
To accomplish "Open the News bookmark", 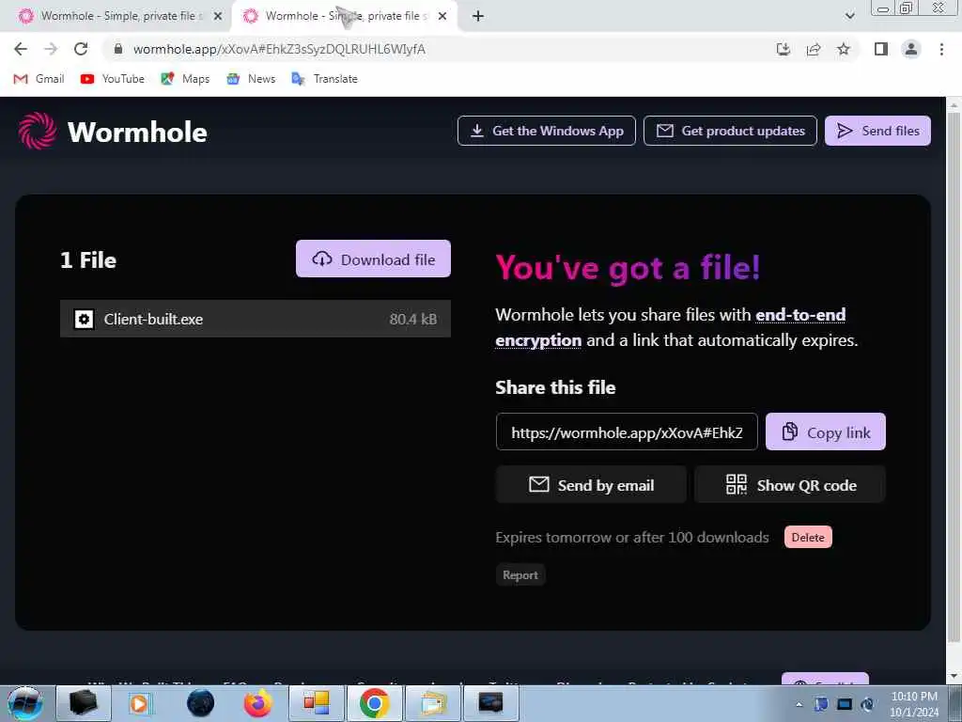I will [251, 79].
